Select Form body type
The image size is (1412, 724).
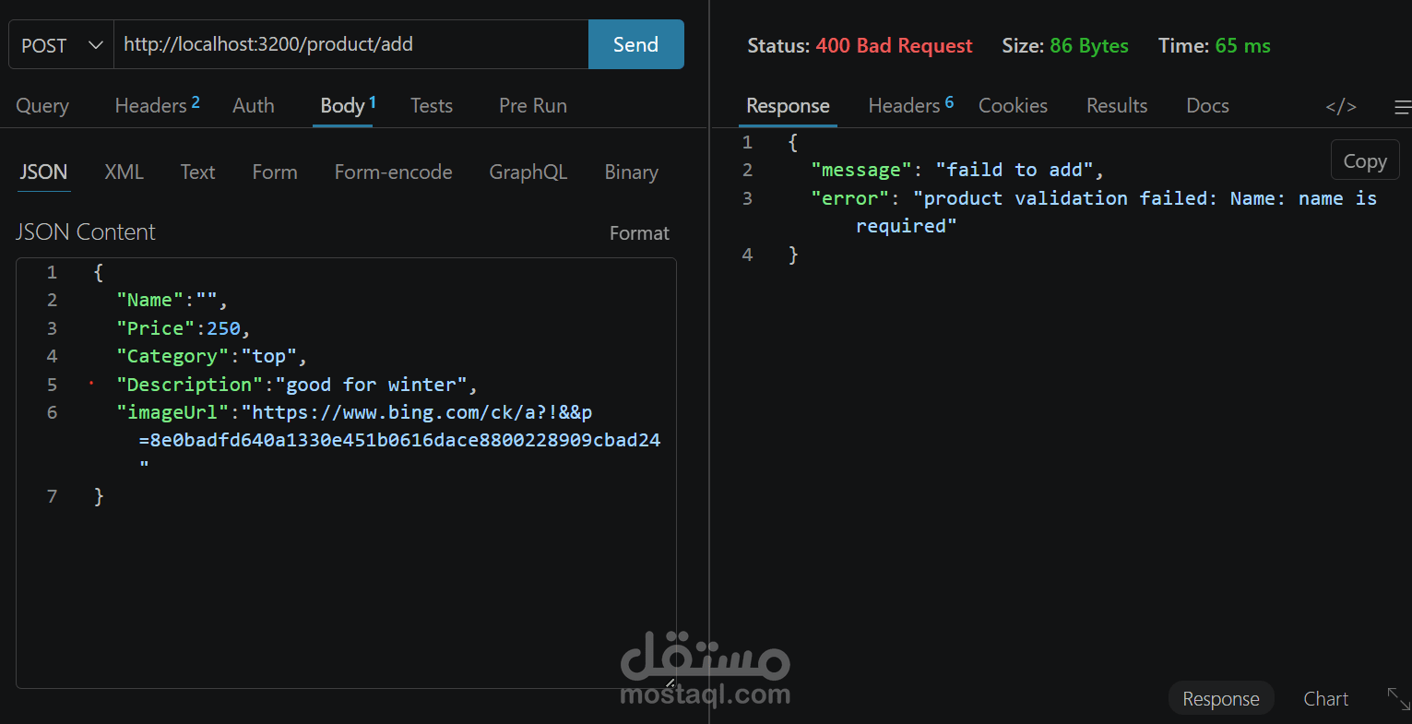[275, 172]
